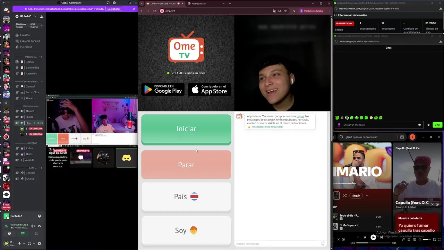Screen dimensions: 444x250
Task: Join the Musica voice channel
Action: [x=30, y=111]
